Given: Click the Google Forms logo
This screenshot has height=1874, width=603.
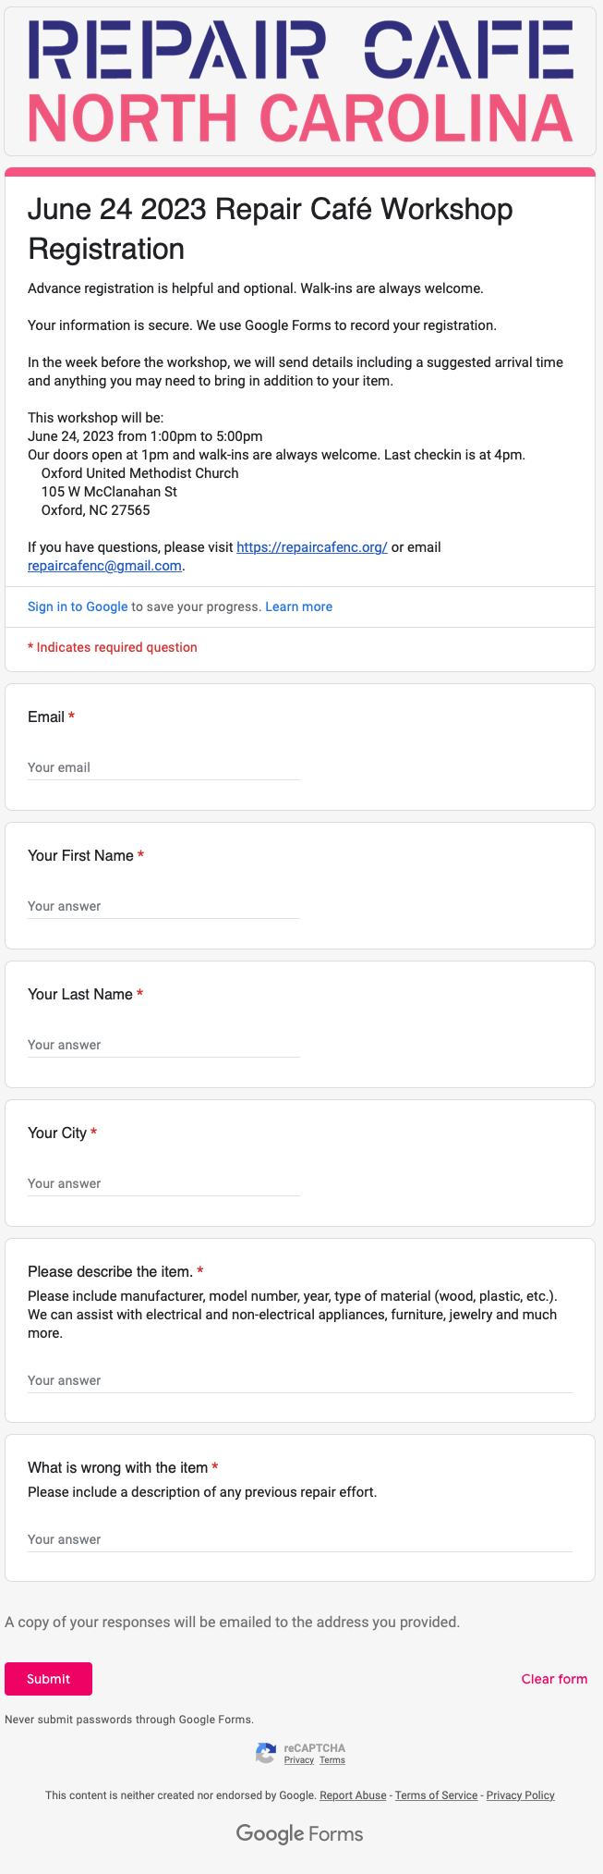Looking at the screenshot, I should (x=300, y=1833).
